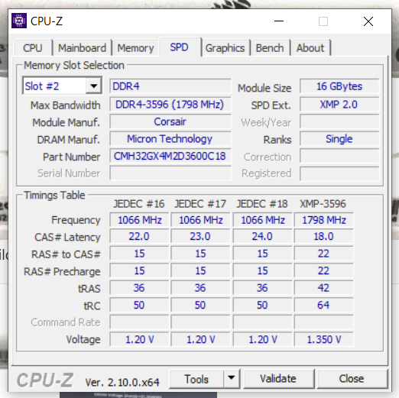The width and height of the screenshot is (399, 398).
Task: Click CAS# Latency 24.0 cell
Action: click(262, 237)
